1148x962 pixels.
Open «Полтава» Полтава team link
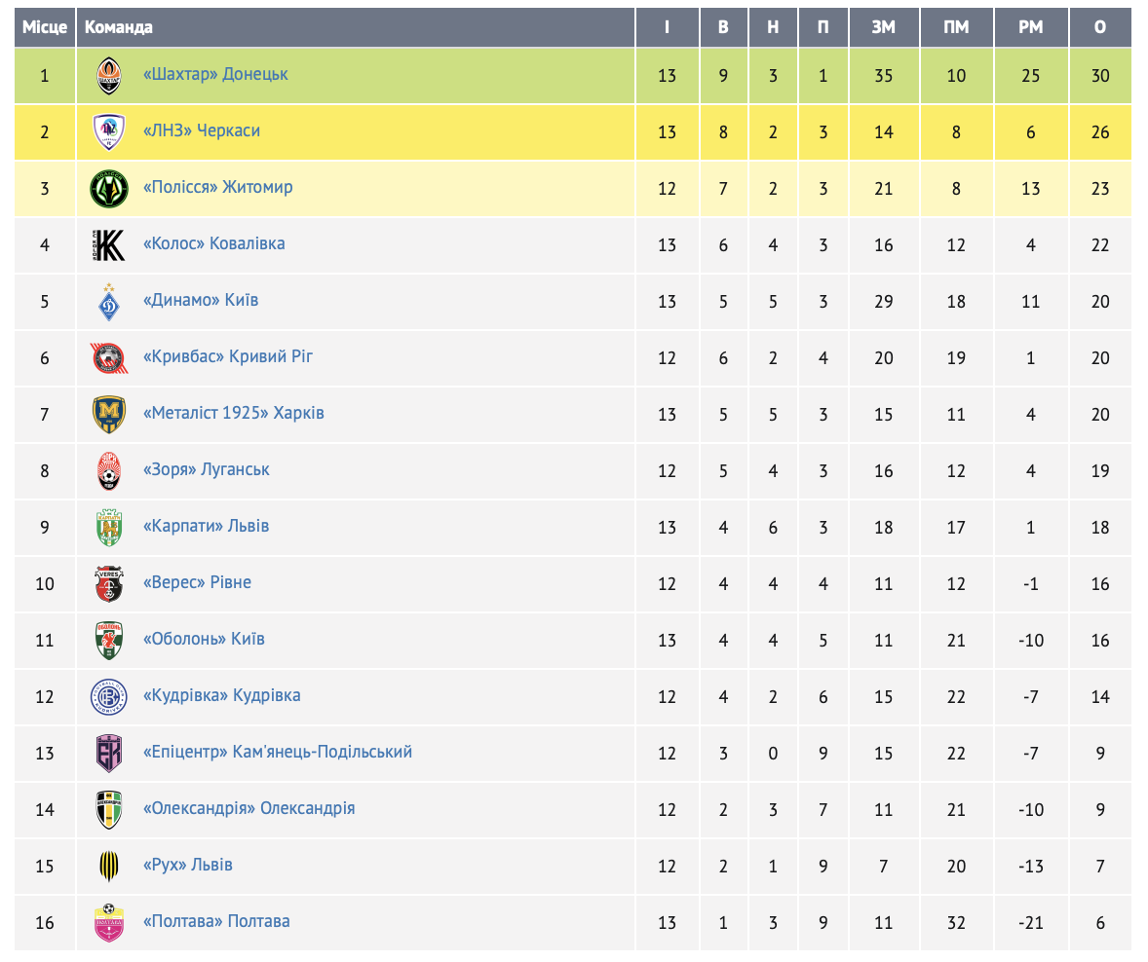point(216,921)
